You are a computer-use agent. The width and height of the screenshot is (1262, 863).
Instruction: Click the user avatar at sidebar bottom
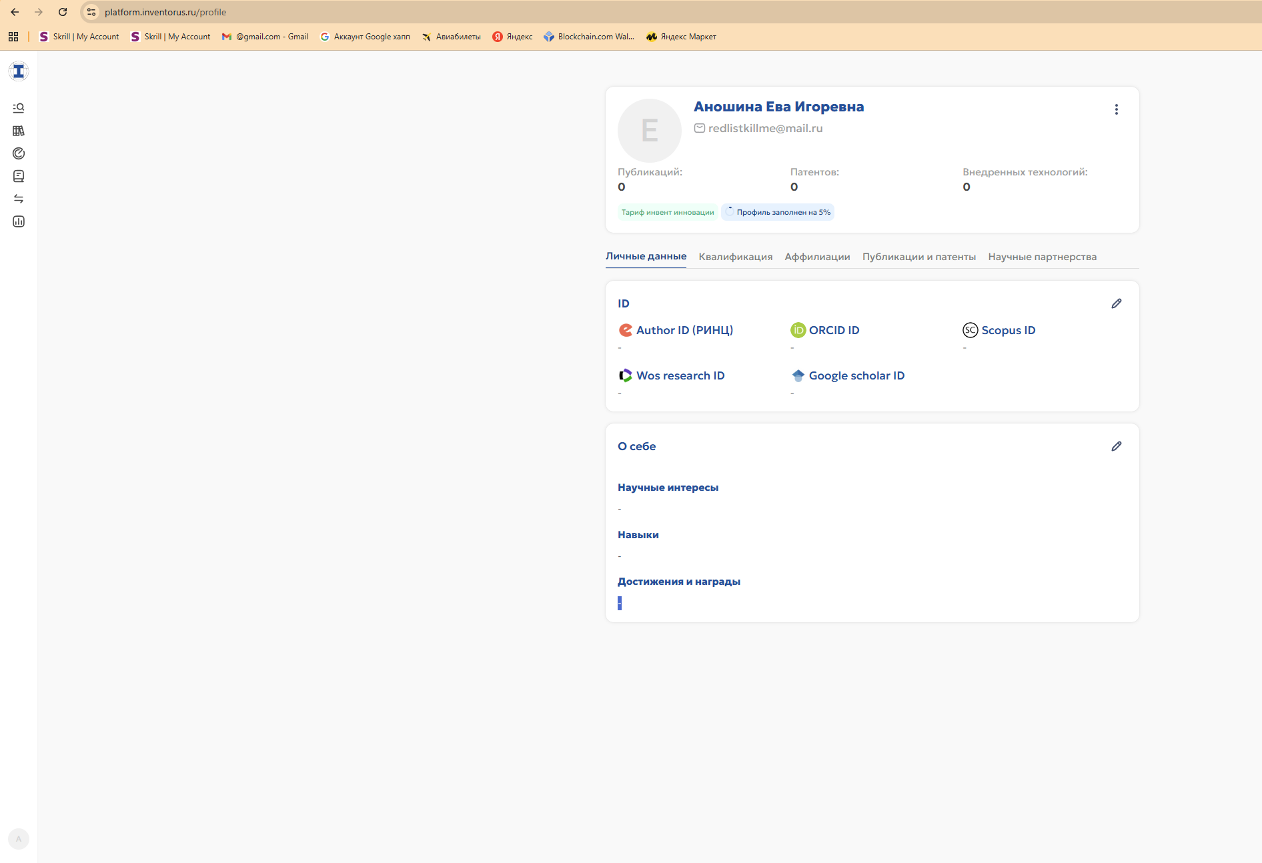(x=19, y=839)
